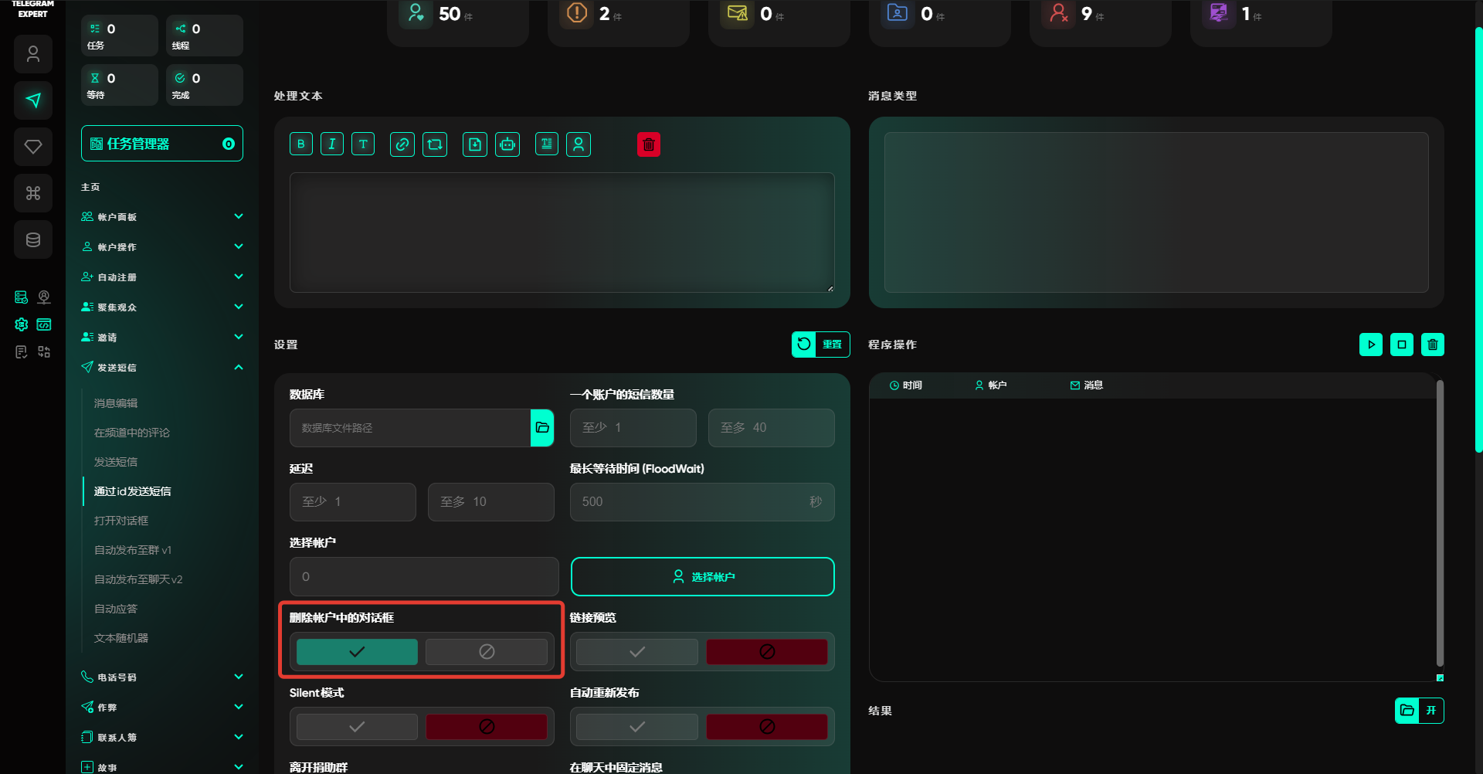Click the insert link icon
The image size is (1483, 774).
point(402,144)
